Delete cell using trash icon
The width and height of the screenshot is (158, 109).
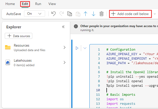[101, 14]
